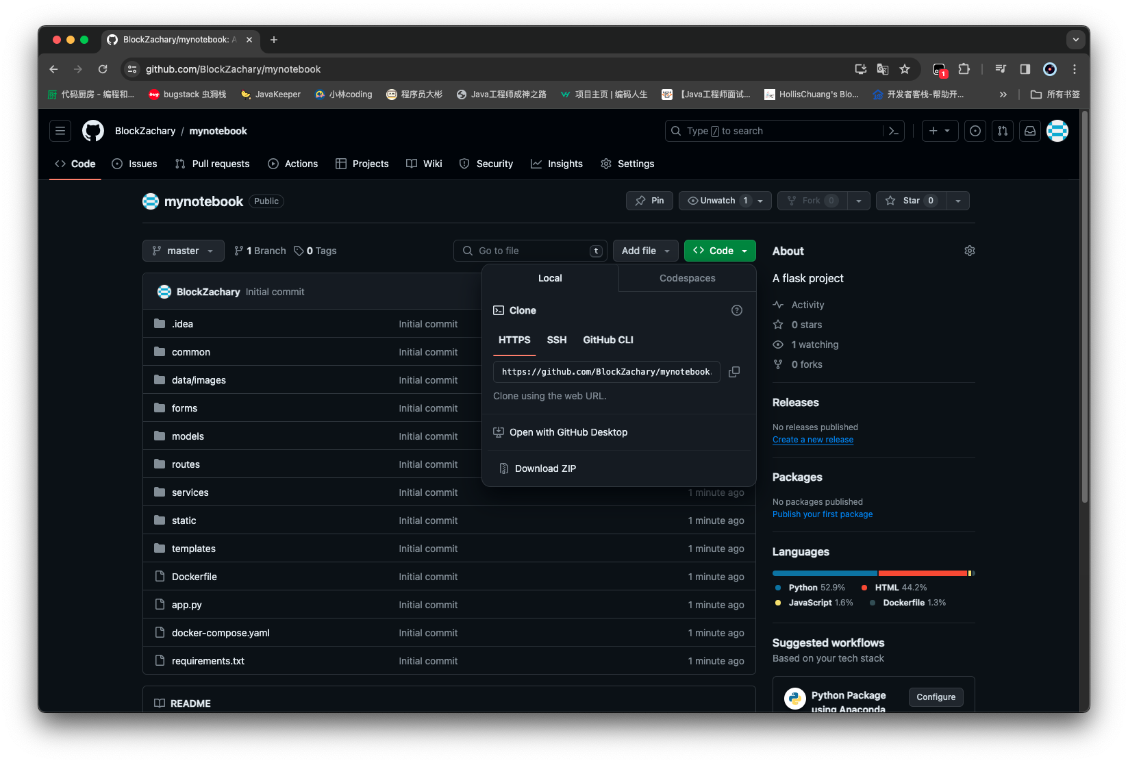Open the extension icon with red badge
Image resolution: width=1128 pixels, height=763 pixels.
[x=940, y=69]
